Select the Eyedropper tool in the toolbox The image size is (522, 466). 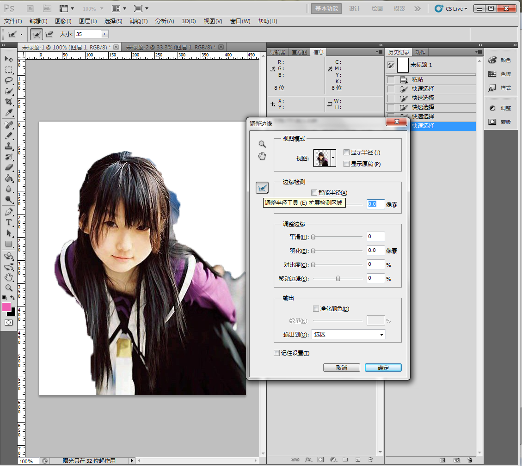click(9, 112)
